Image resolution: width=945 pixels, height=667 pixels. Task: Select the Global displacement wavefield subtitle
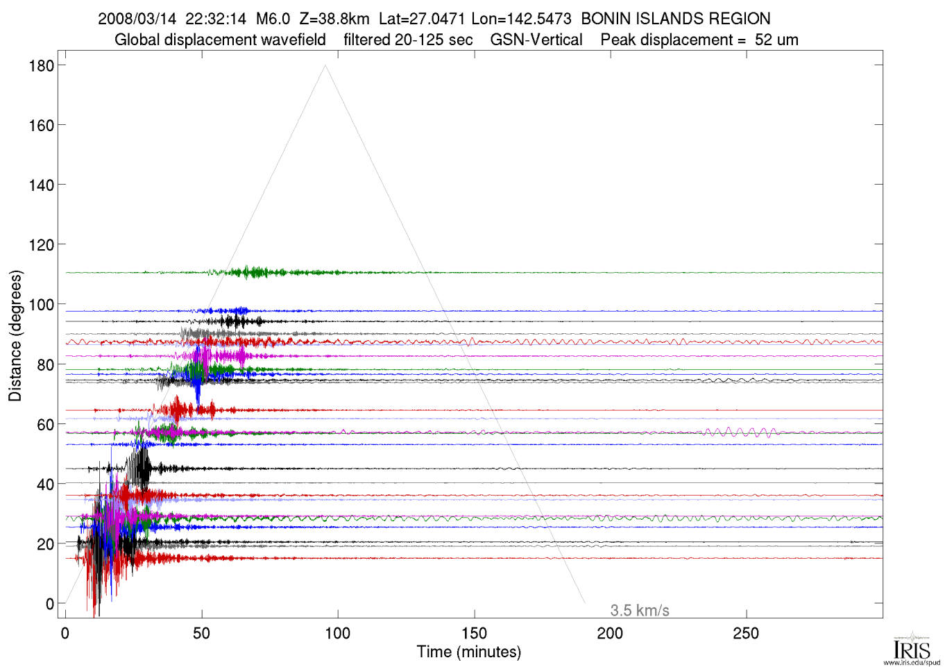click(220, 40)
